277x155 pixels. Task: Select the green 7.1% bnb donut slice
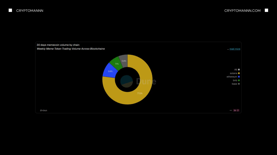[x=116, y=63]
